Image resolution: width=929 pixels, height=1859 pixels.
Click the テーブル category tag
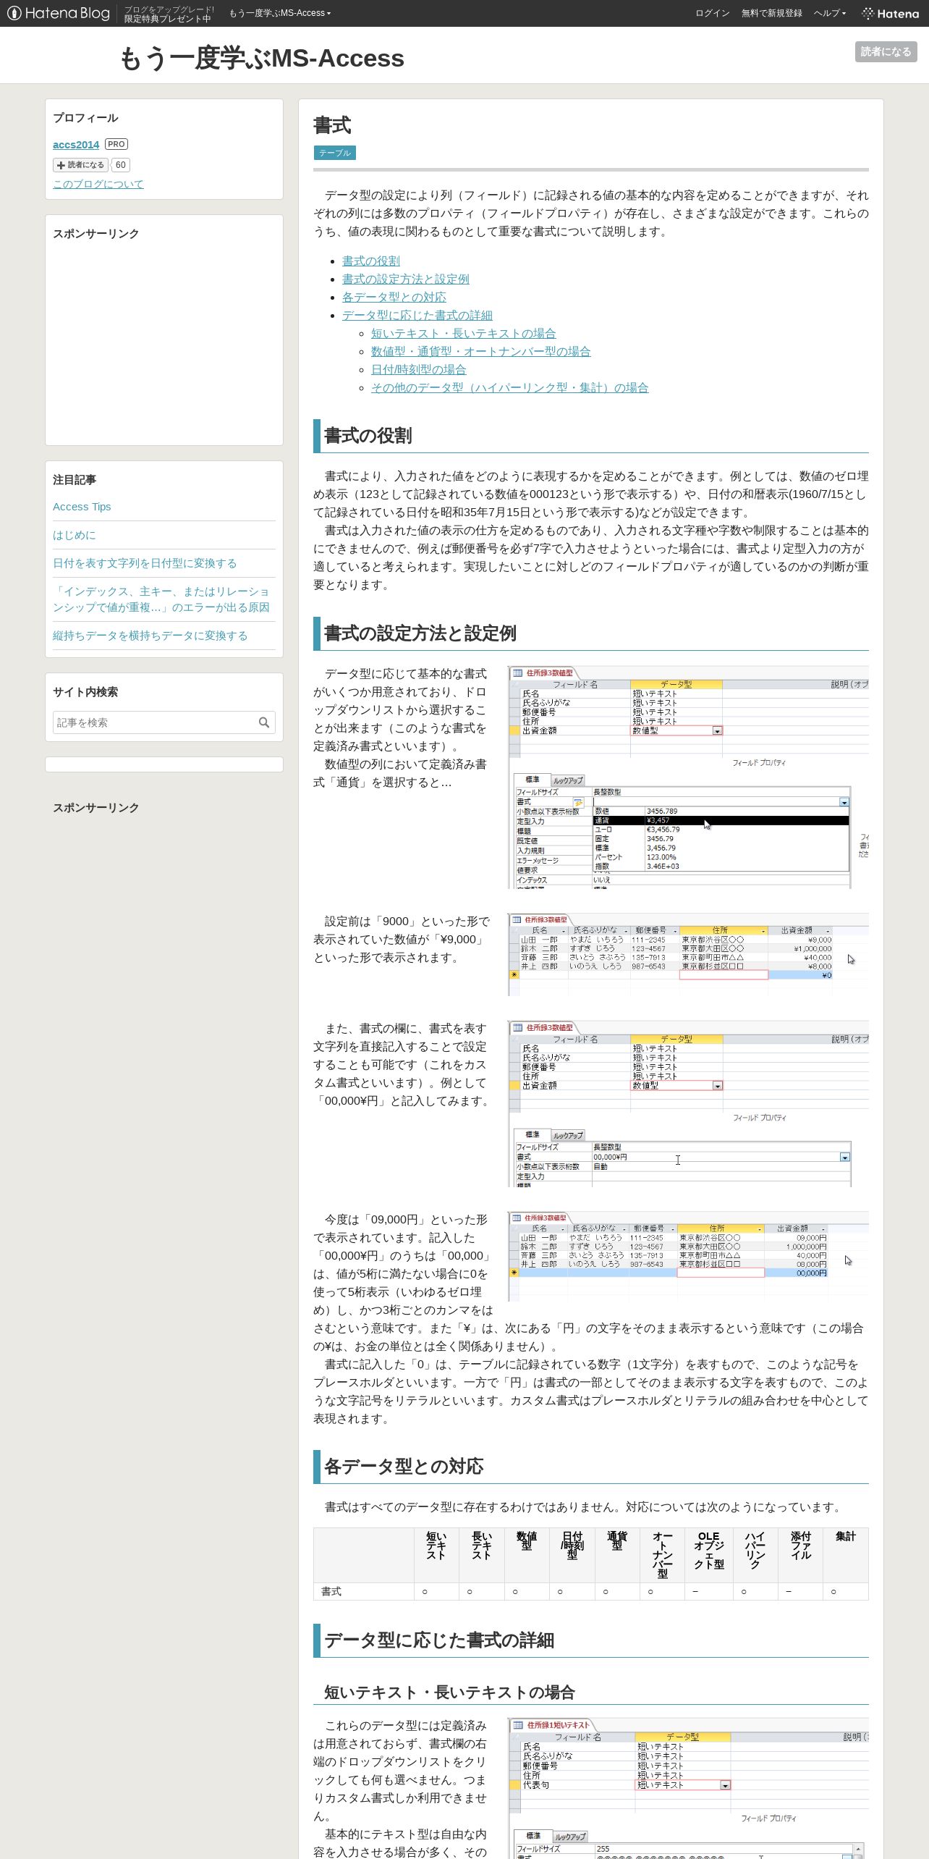(x=335, y=153)
